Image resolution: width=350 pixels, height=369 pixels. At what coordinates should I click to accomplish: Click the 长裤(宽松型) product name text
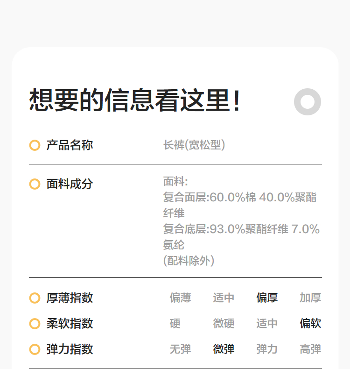(194, 145)
